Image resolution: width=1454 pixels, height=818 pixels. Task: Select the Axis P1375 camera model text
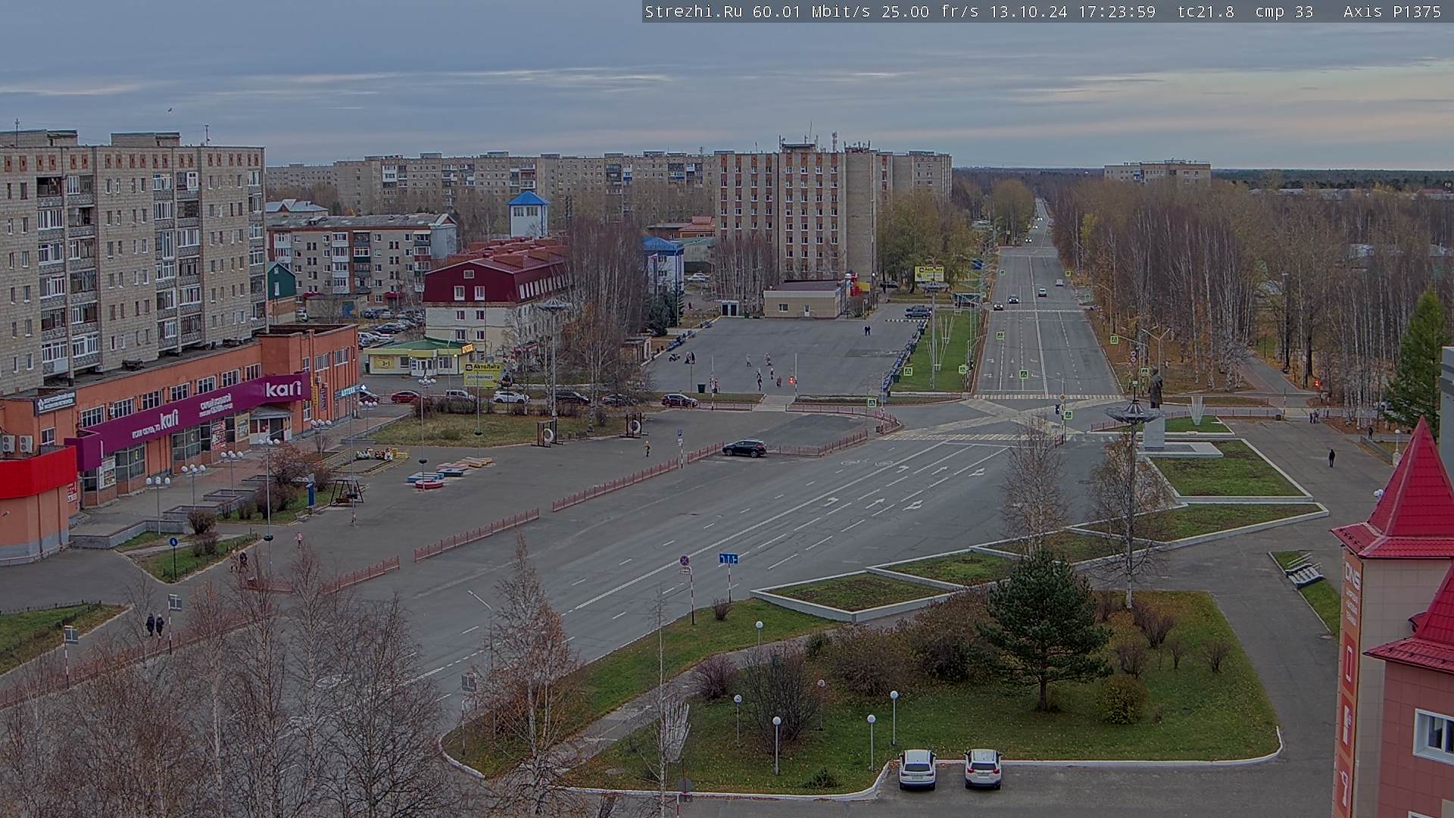[x=1392, y=11]
